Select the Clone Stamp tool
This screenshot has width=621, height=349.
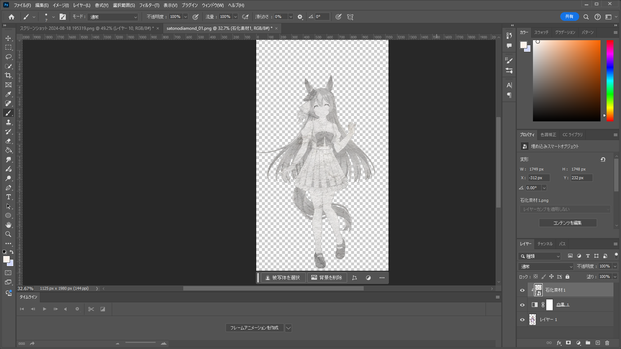(x=8, y=122)
